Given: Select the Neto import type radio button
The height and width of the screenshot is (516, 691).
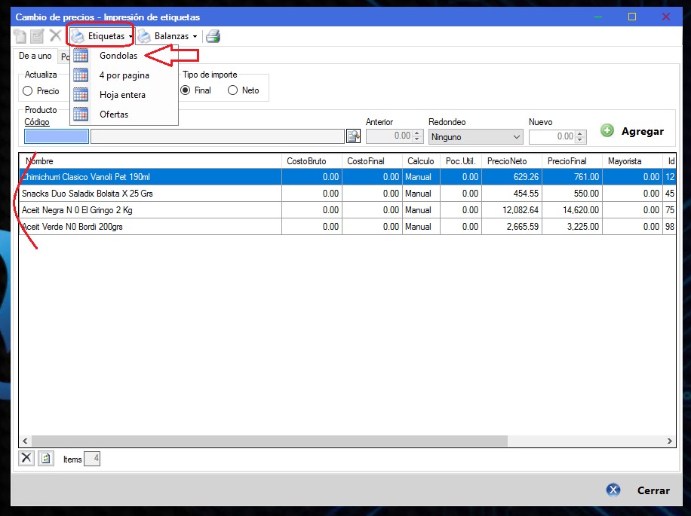Looking at the screenshot, I should point(233,90).
